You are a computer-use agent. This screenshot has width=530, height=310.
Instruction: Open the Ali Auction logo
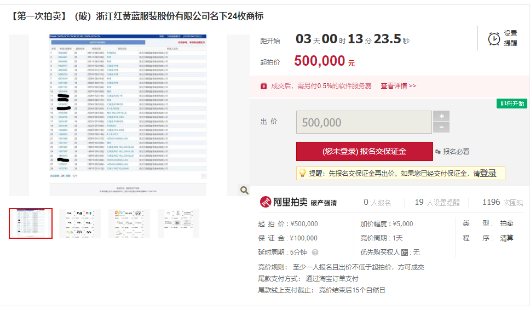click(x=284, y=202)
